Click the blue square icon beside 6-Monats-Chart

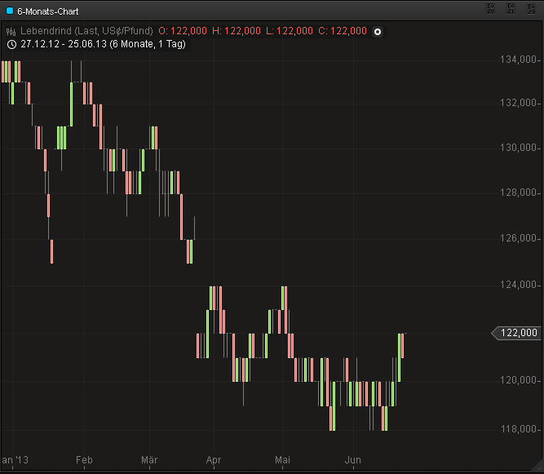pyautogui.click(x=10, y=10)
